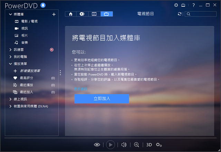Open help question mark icon
The image size is (221, 152).
point(193,5)
